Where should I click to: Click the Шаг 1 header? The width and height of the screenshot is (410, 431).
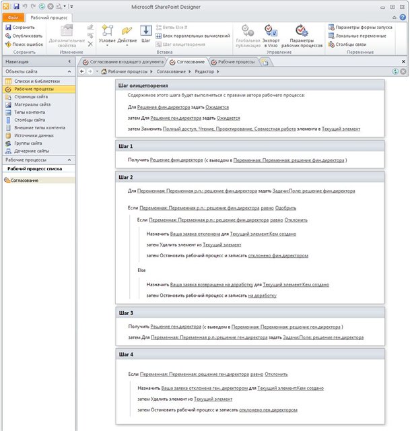tap(250, 146)
